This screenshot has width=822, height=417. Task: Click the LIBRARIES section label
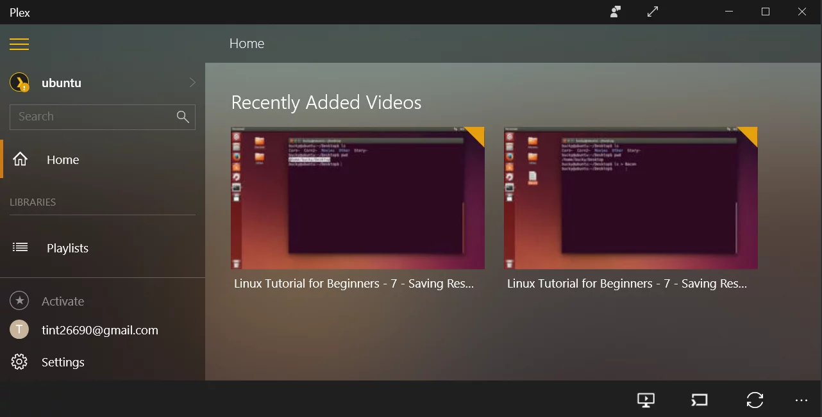(33, 202)
